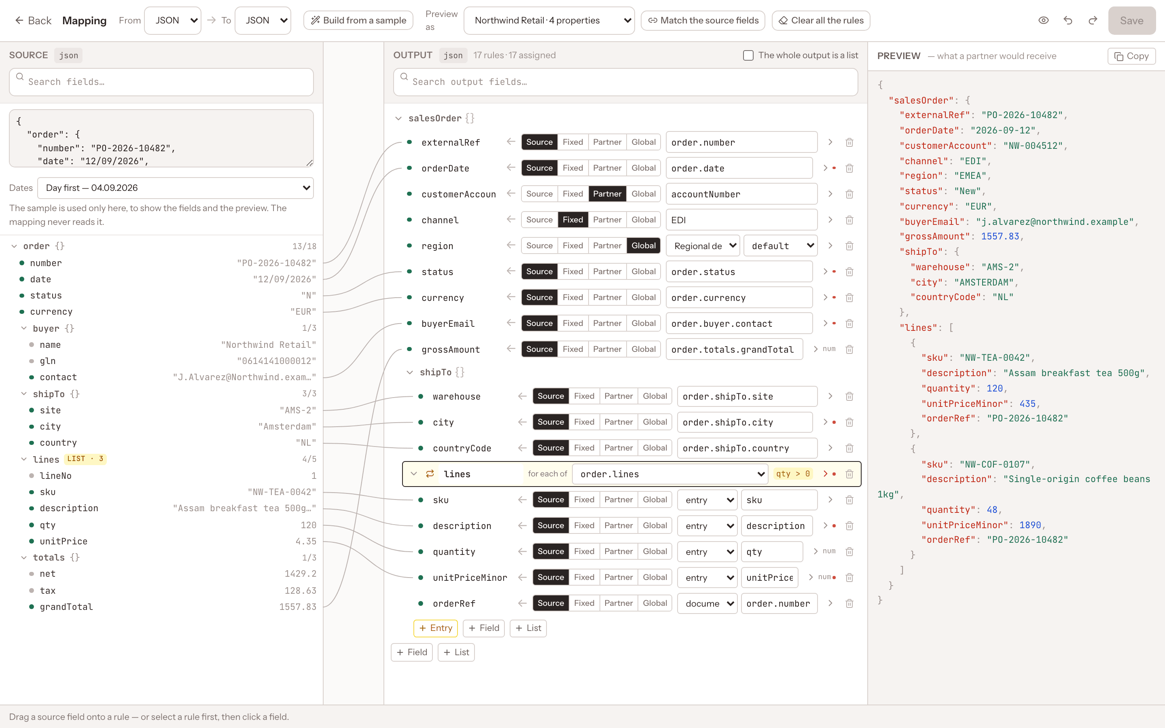Copy the preview output
The width and height of the screenshot is (1165, 728).
1131,56
